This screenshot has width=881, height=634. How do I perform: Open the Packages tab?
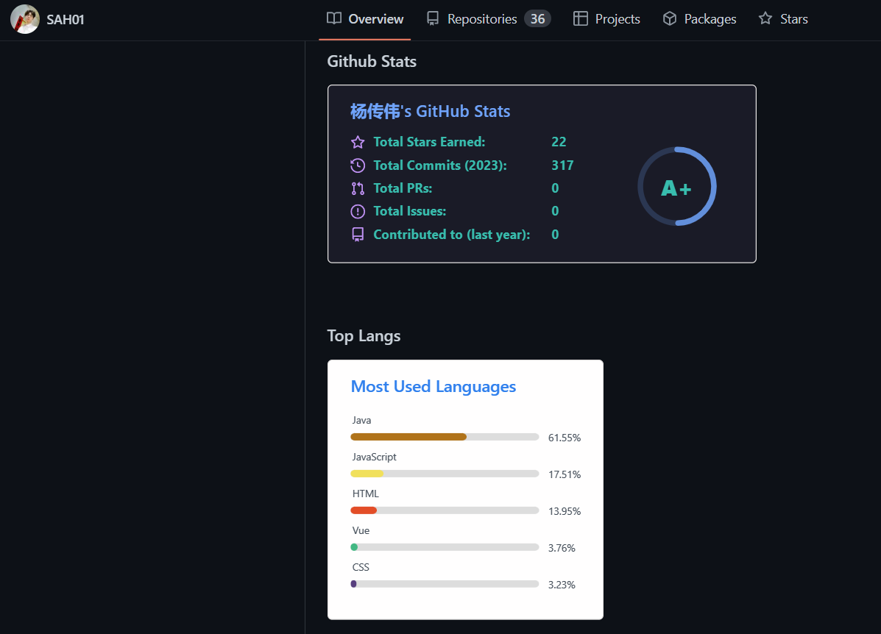(699, 19)
